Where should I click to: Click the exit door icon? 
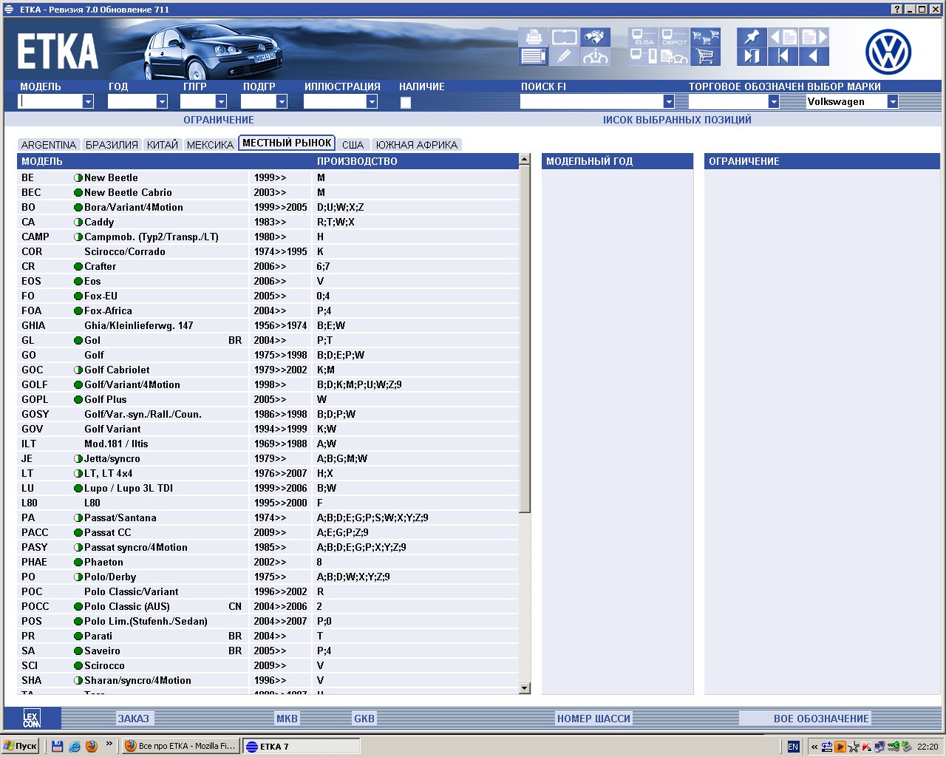pos(752,56)
